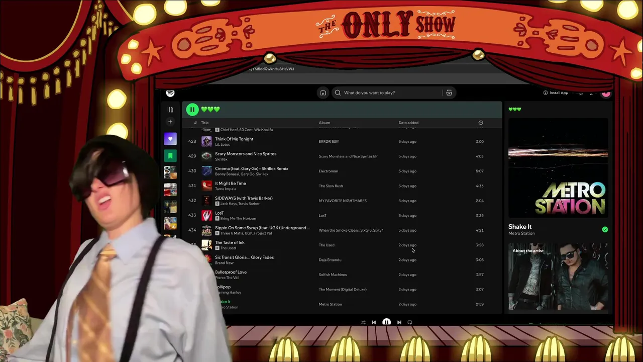This screenshot has height=362, width=643.
Task: Open album The Moment (Digital Deluxe)
Action: click(343, 290)
